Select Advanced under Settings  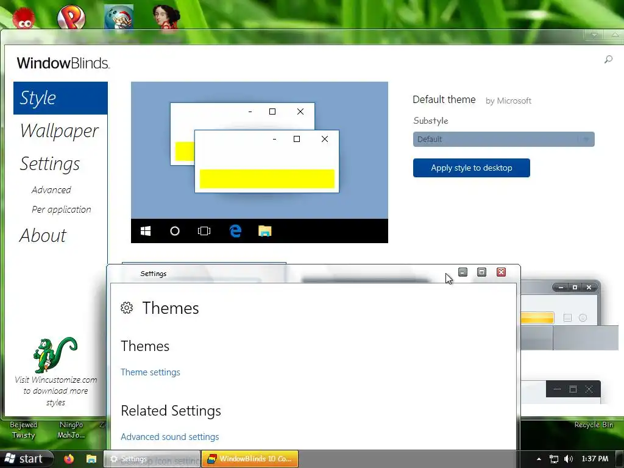tap(51, 190)
